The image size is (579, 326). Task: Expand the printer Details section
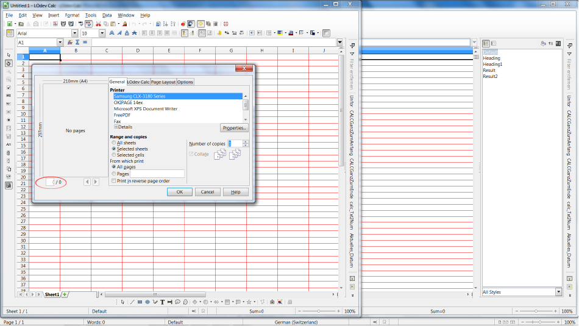click(116, 127)
